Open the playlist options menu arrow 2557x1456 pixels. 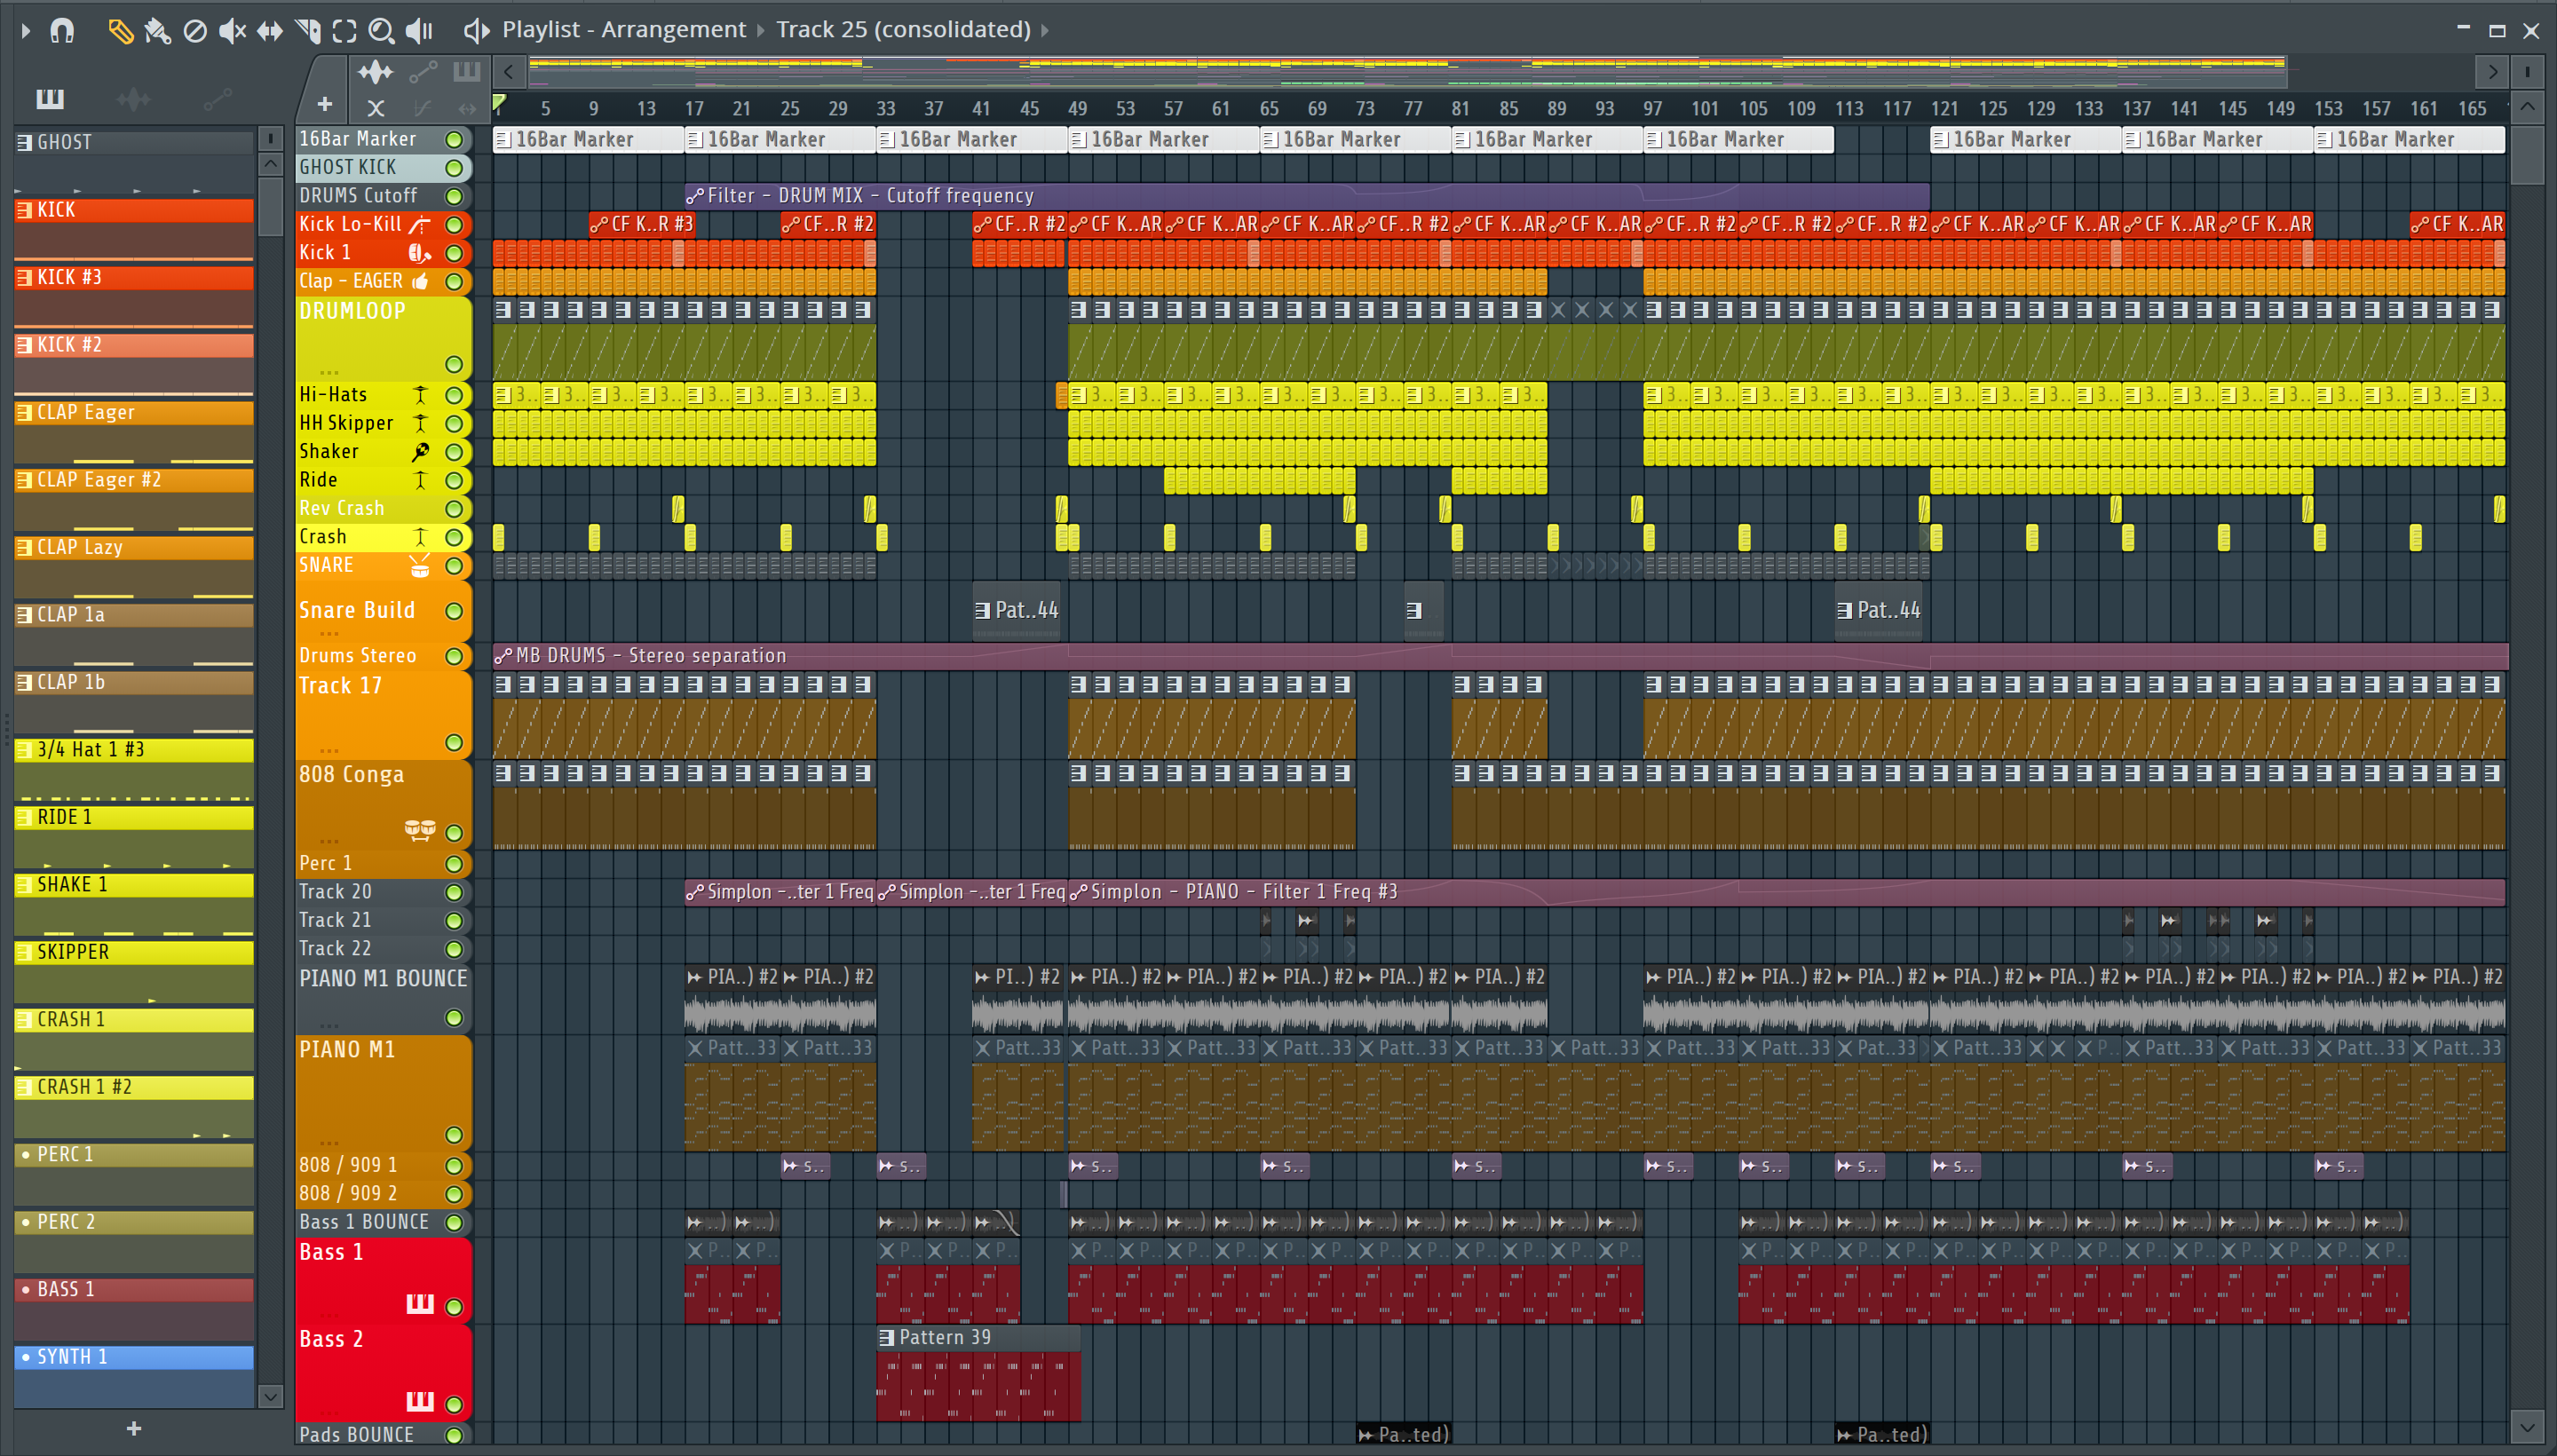[x=25, y=31]
